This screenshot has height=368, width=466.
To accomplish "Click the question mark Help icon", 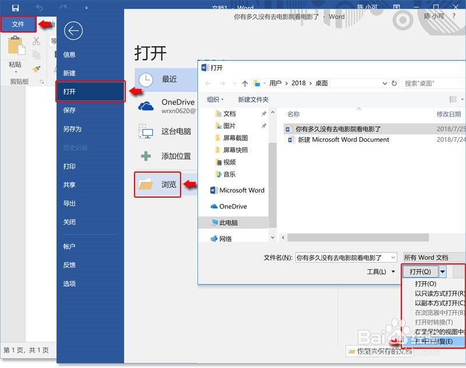I will pos(454,16).
